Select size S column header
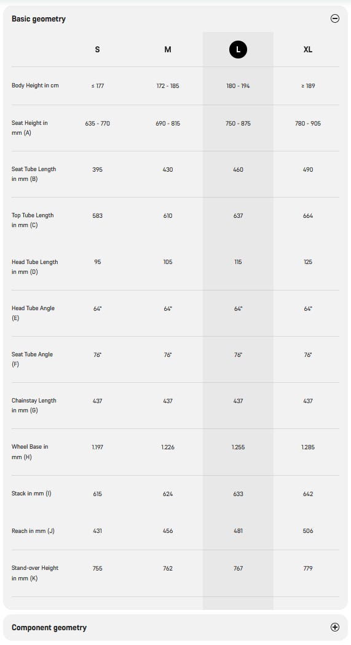Screen dimensions: 351x645 pos(97,49)
